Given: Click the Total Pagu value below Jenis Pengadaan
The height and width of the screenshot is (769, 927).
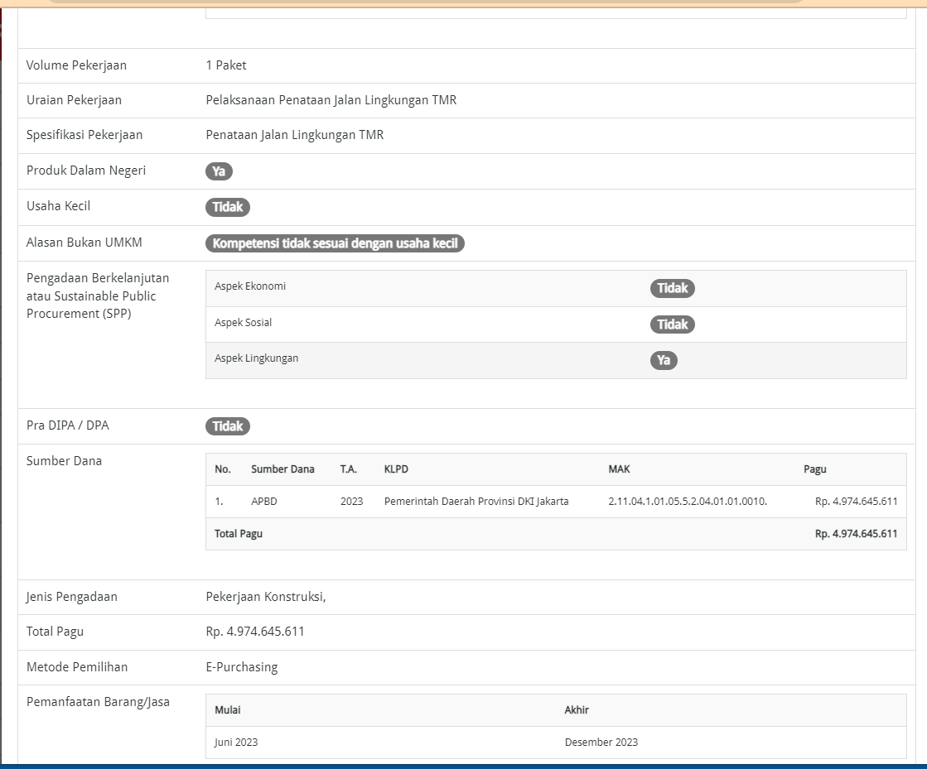Looking at the screenshot, I should [255, 632].
